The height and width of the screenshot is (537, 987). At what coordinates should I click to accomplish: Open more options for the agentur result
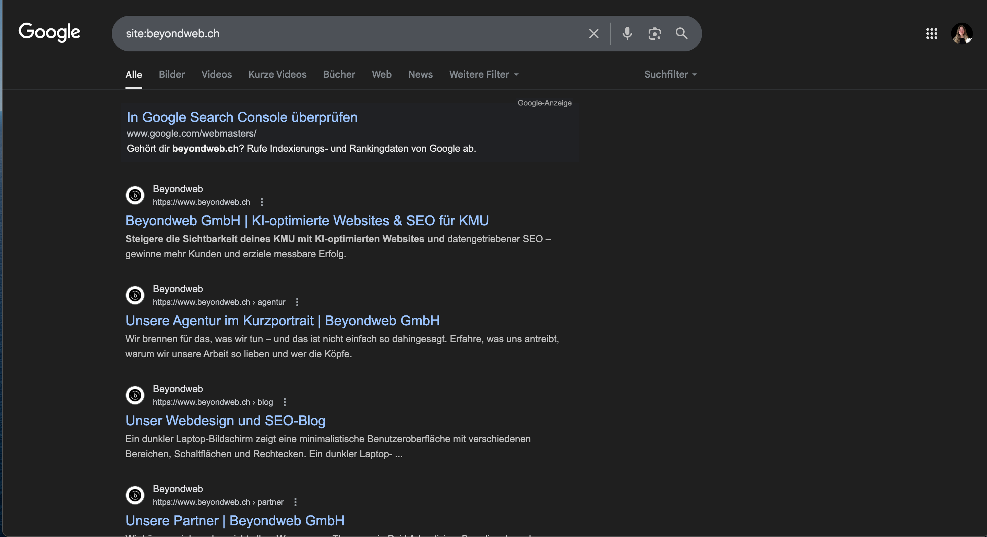[297, 302]
